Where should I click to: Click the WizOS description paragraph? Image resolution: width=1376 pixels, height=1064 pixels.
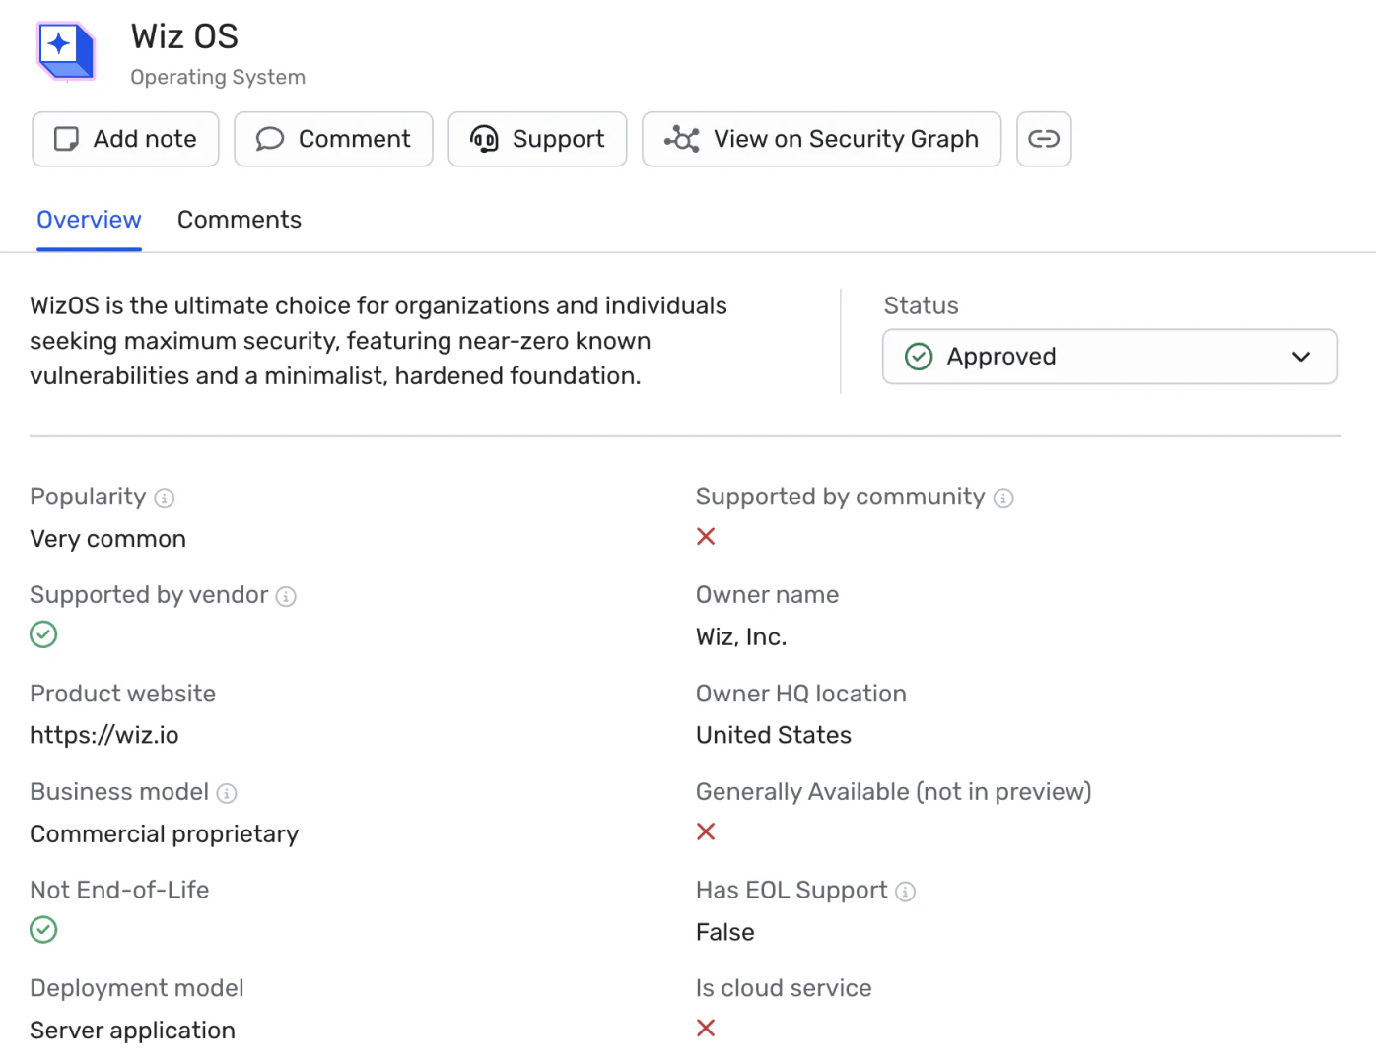(x=378, y=341)
